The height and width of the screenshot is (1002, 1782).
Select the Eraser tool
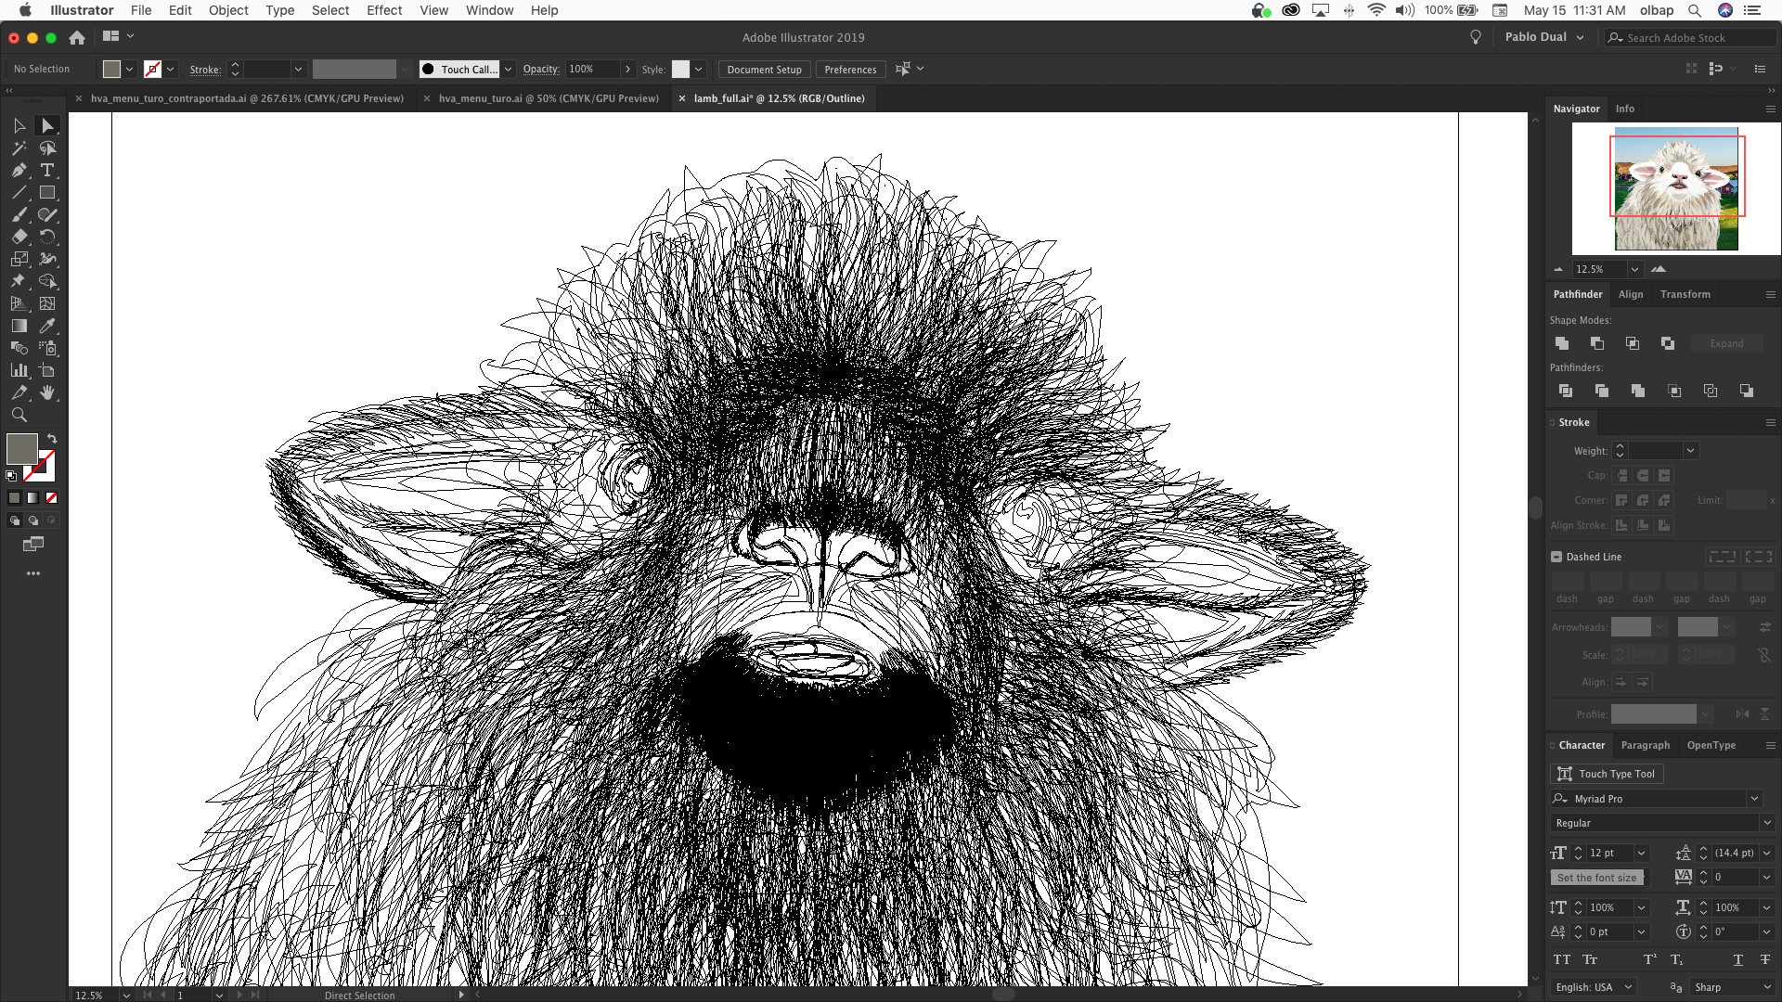[19, 237]
